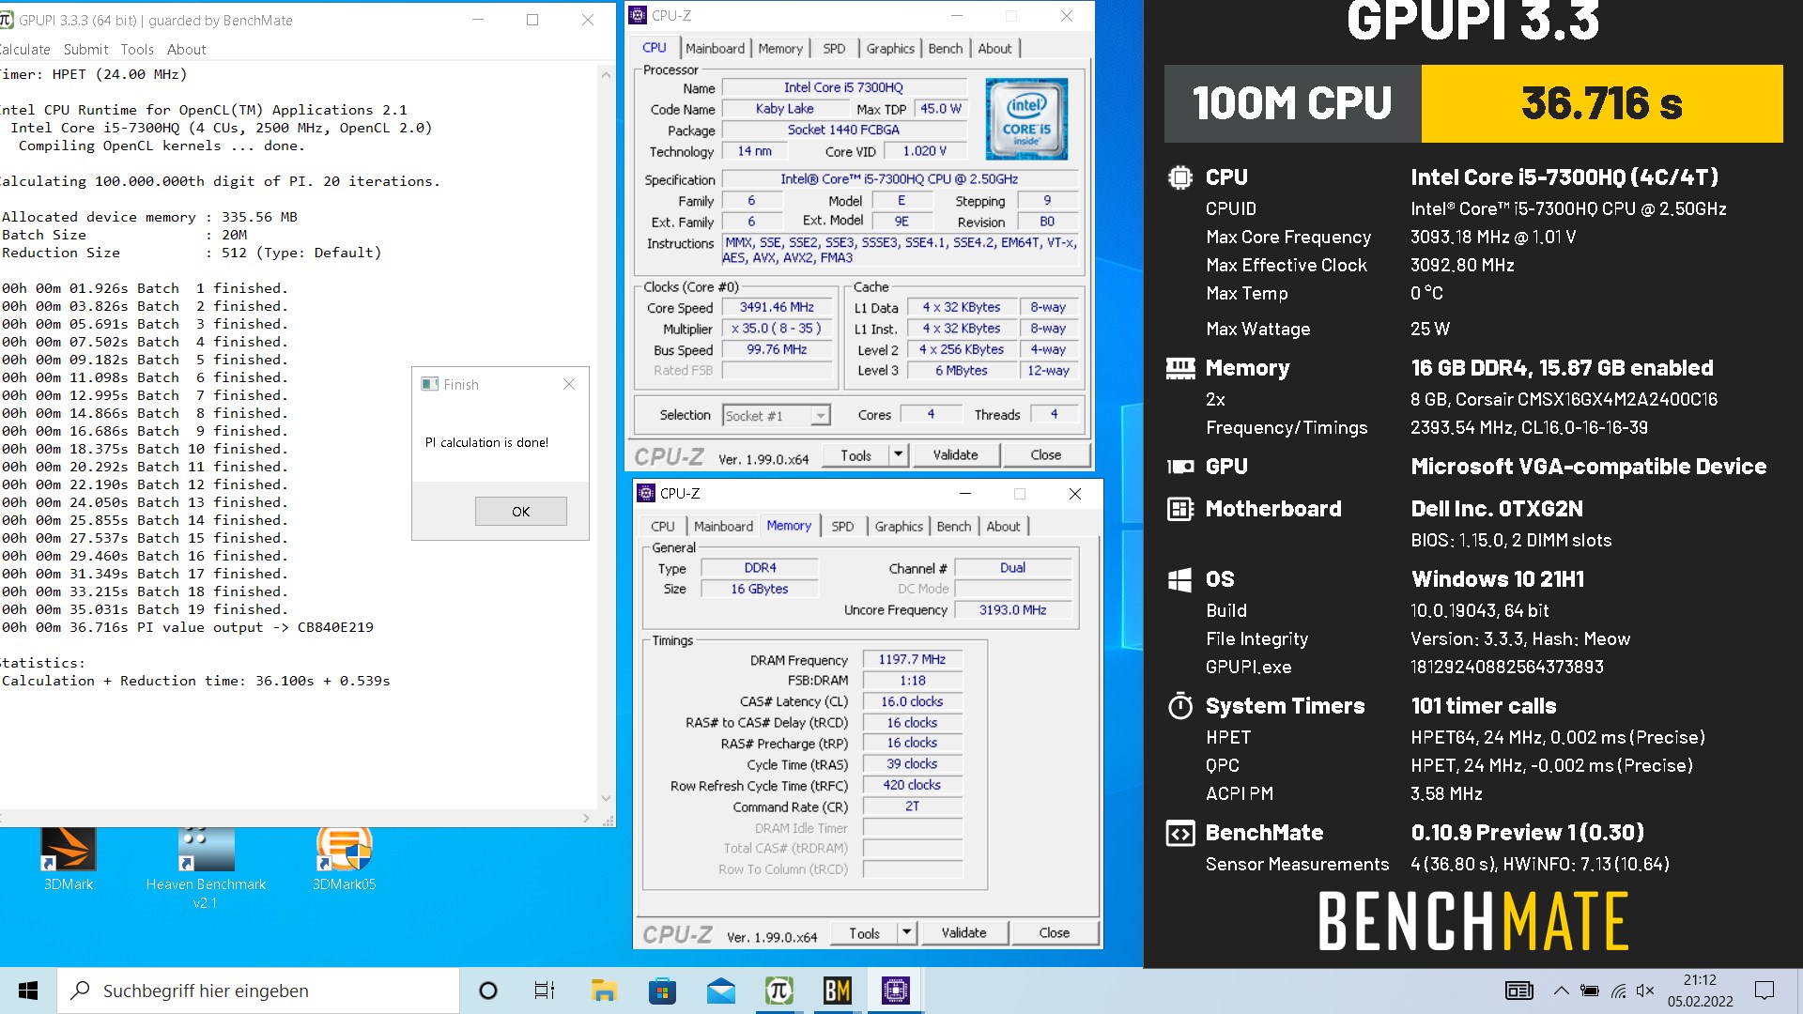Open the notification center icon
Screen dimensions: 1803x1014
(1764, 991)
